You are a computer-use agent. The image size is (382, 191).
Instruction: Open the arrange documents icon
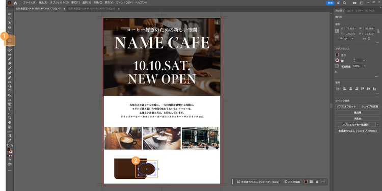pos(354,3)
